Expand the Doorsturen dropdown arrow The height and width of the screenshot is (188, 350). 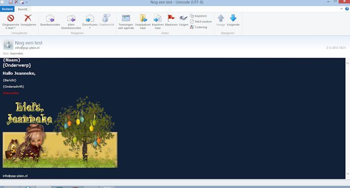(90, 28)
